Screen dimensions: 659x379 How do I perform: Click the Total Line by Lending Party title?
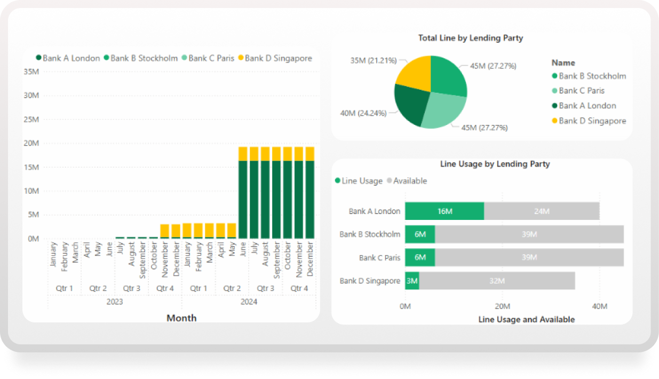tap(470, 38)
